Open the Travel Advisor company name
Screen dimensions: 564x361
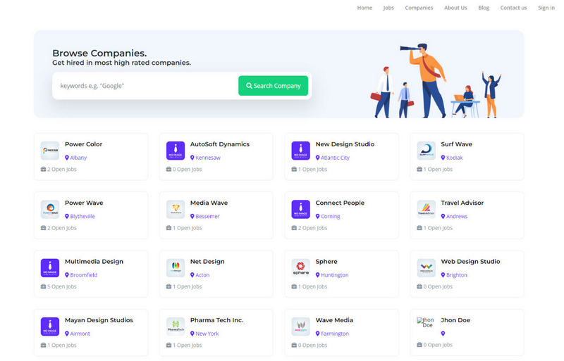tap(462, 203)
